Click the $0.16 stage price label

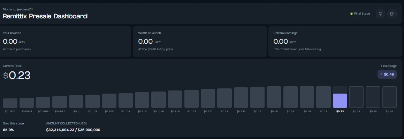click(274, 111)
